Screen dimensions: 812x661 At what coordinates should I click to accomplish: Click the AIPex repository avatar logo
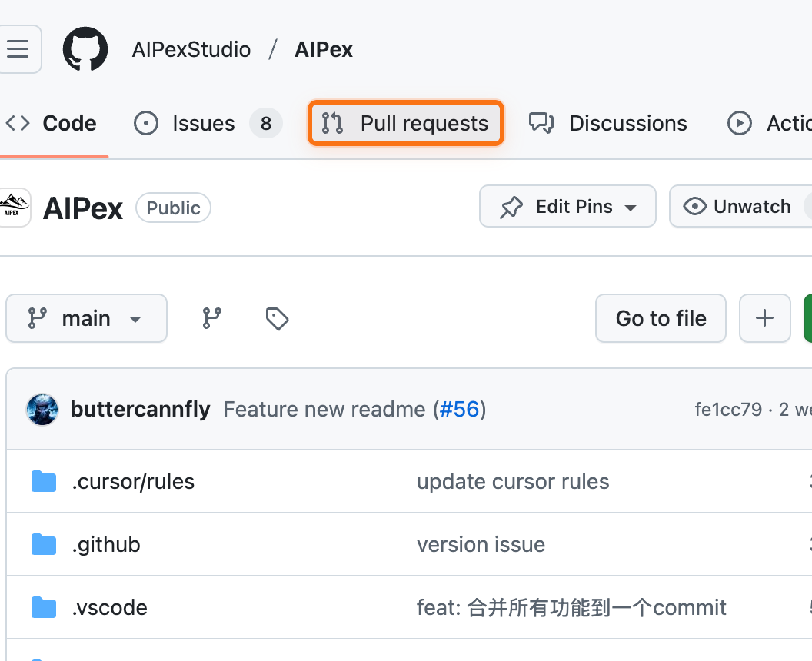point(13,208)
